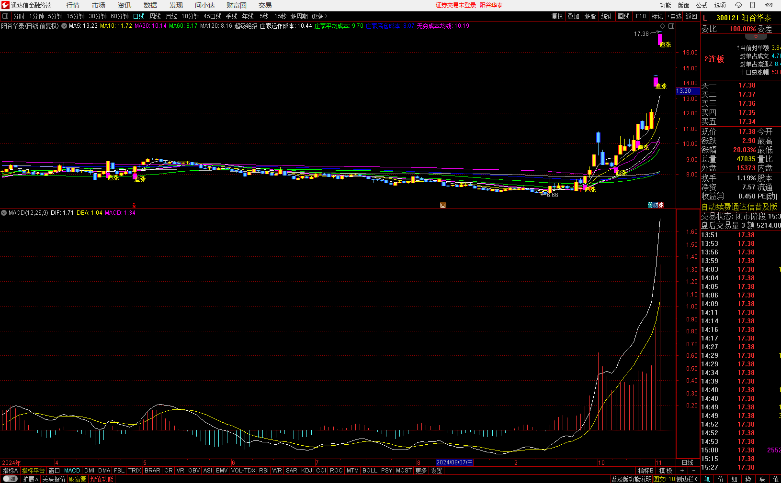Select the 细 tab icon

click(x=734, y=479)
